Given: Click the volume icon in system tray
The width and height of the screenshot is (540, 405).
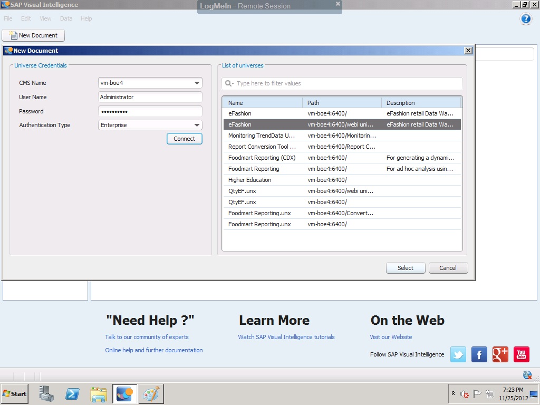Looking at the screenshot, I should point(465,393).
